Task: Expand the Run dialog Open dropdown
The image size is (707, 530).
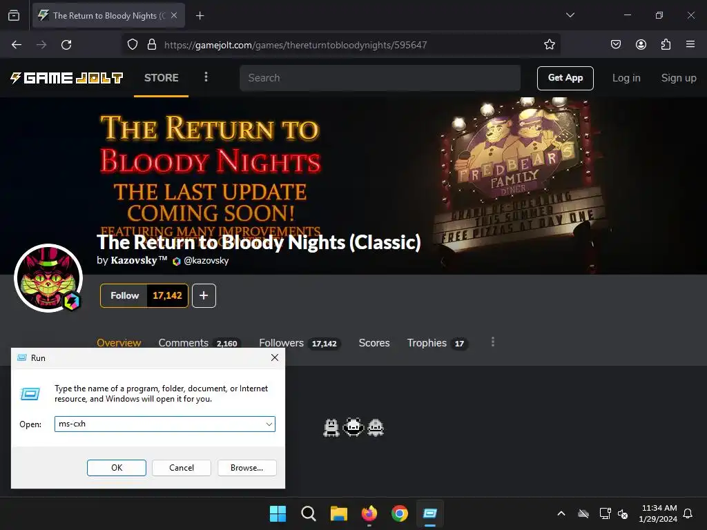Action: tap(269, 424)
